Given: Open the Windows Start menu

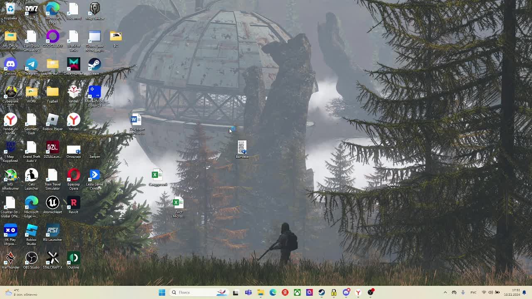Looking at the screenshot, I should pyautogui.click(x=162, y=292).
